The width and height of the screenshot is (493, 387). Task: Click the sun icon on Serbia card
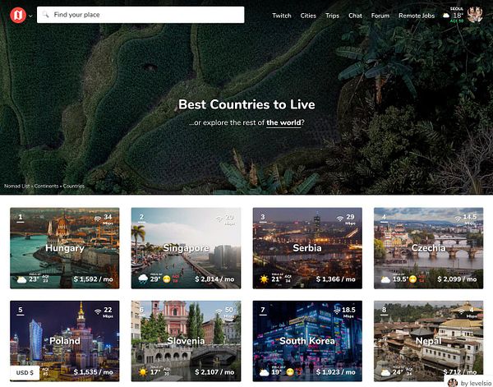264,279
